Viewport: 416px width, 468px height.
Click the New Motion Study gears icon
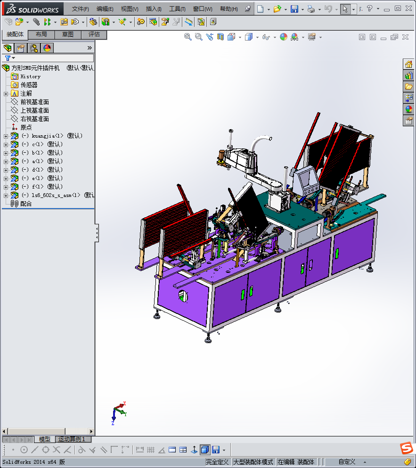click(140, 22)
